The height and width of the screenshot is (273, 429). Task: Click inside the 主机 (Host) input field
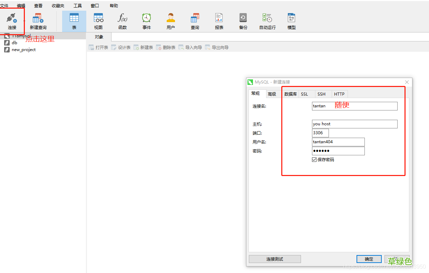click(x=354, y=124)
